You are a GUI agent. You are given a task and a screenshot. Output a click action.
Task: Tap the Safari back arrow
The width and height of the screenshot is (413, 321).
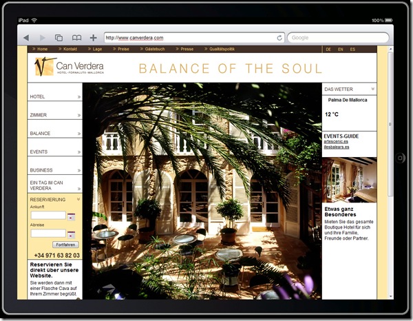click(26, 37)
